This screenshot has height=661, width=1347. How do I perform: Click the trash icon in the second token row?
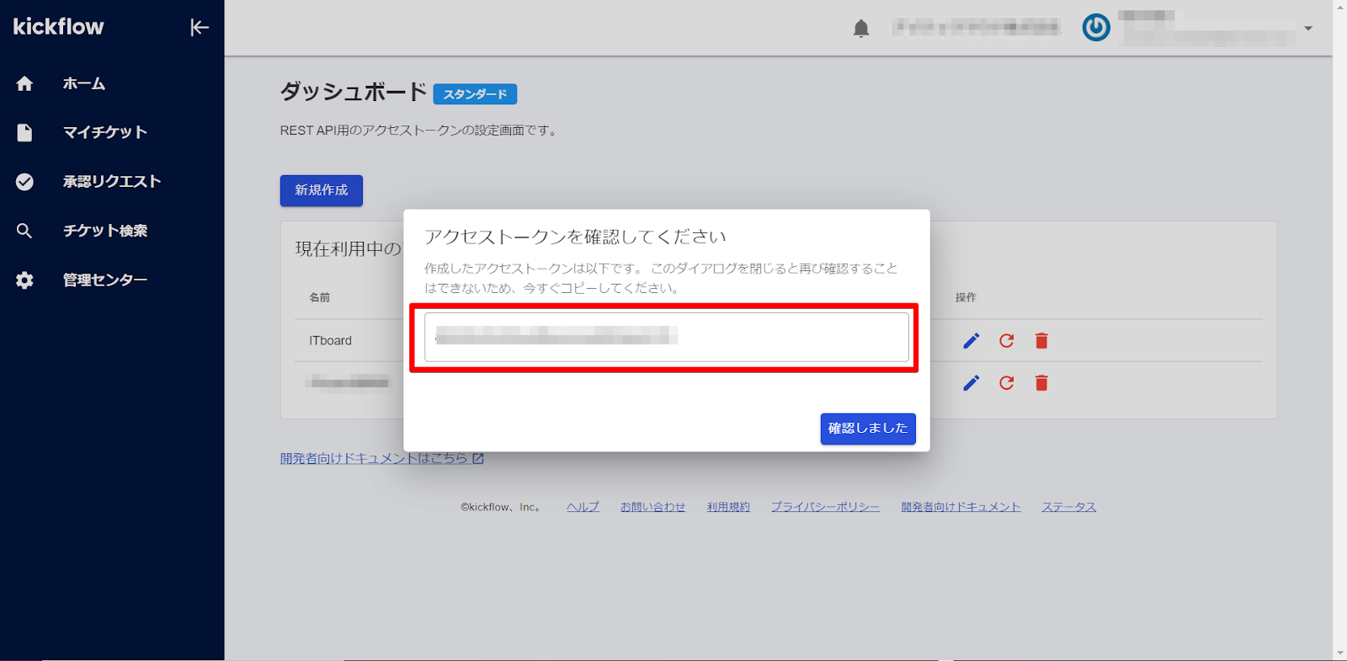coord(1041,383)
